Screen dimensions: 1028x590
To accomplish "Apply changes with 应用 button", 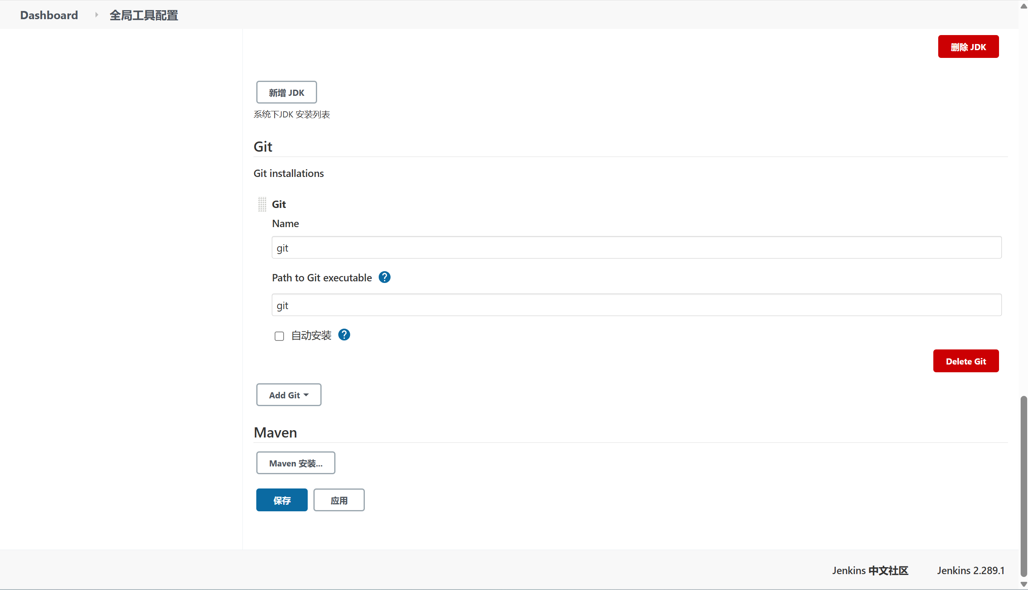I will [339, 500].
